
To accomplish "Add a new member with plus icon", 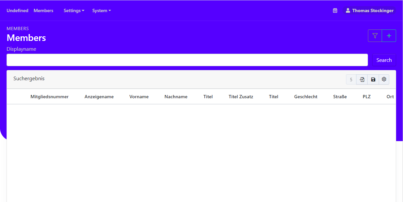I will pos(389,36).
